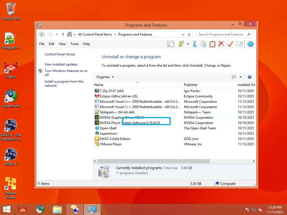Open Control Panel Home link

click(60, 54)
